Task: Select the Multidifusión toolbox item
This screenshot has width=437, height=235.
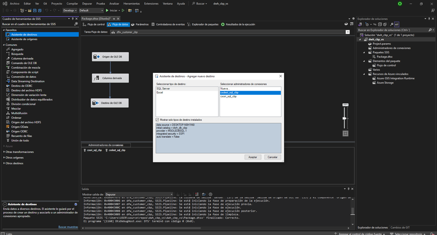Action: click(x=19, y=113)
